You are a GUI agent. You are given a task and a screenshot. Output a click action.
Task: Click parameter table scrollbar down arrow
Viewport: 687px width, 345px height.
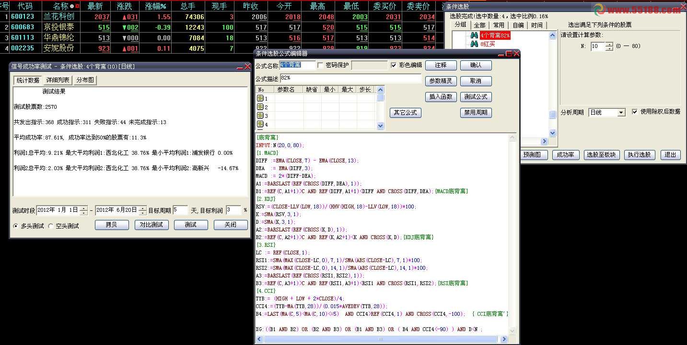(x=381, y=126)
